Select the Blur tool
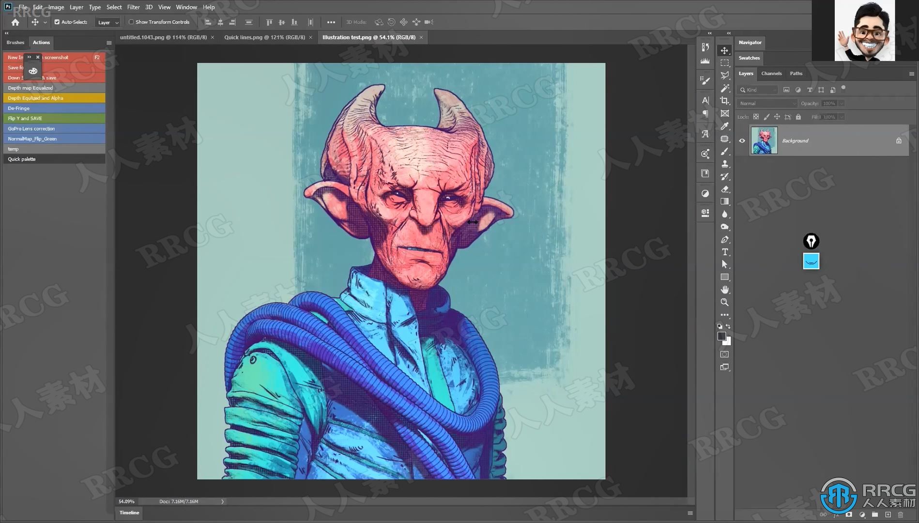919x523 pixels. click(724, 214)
